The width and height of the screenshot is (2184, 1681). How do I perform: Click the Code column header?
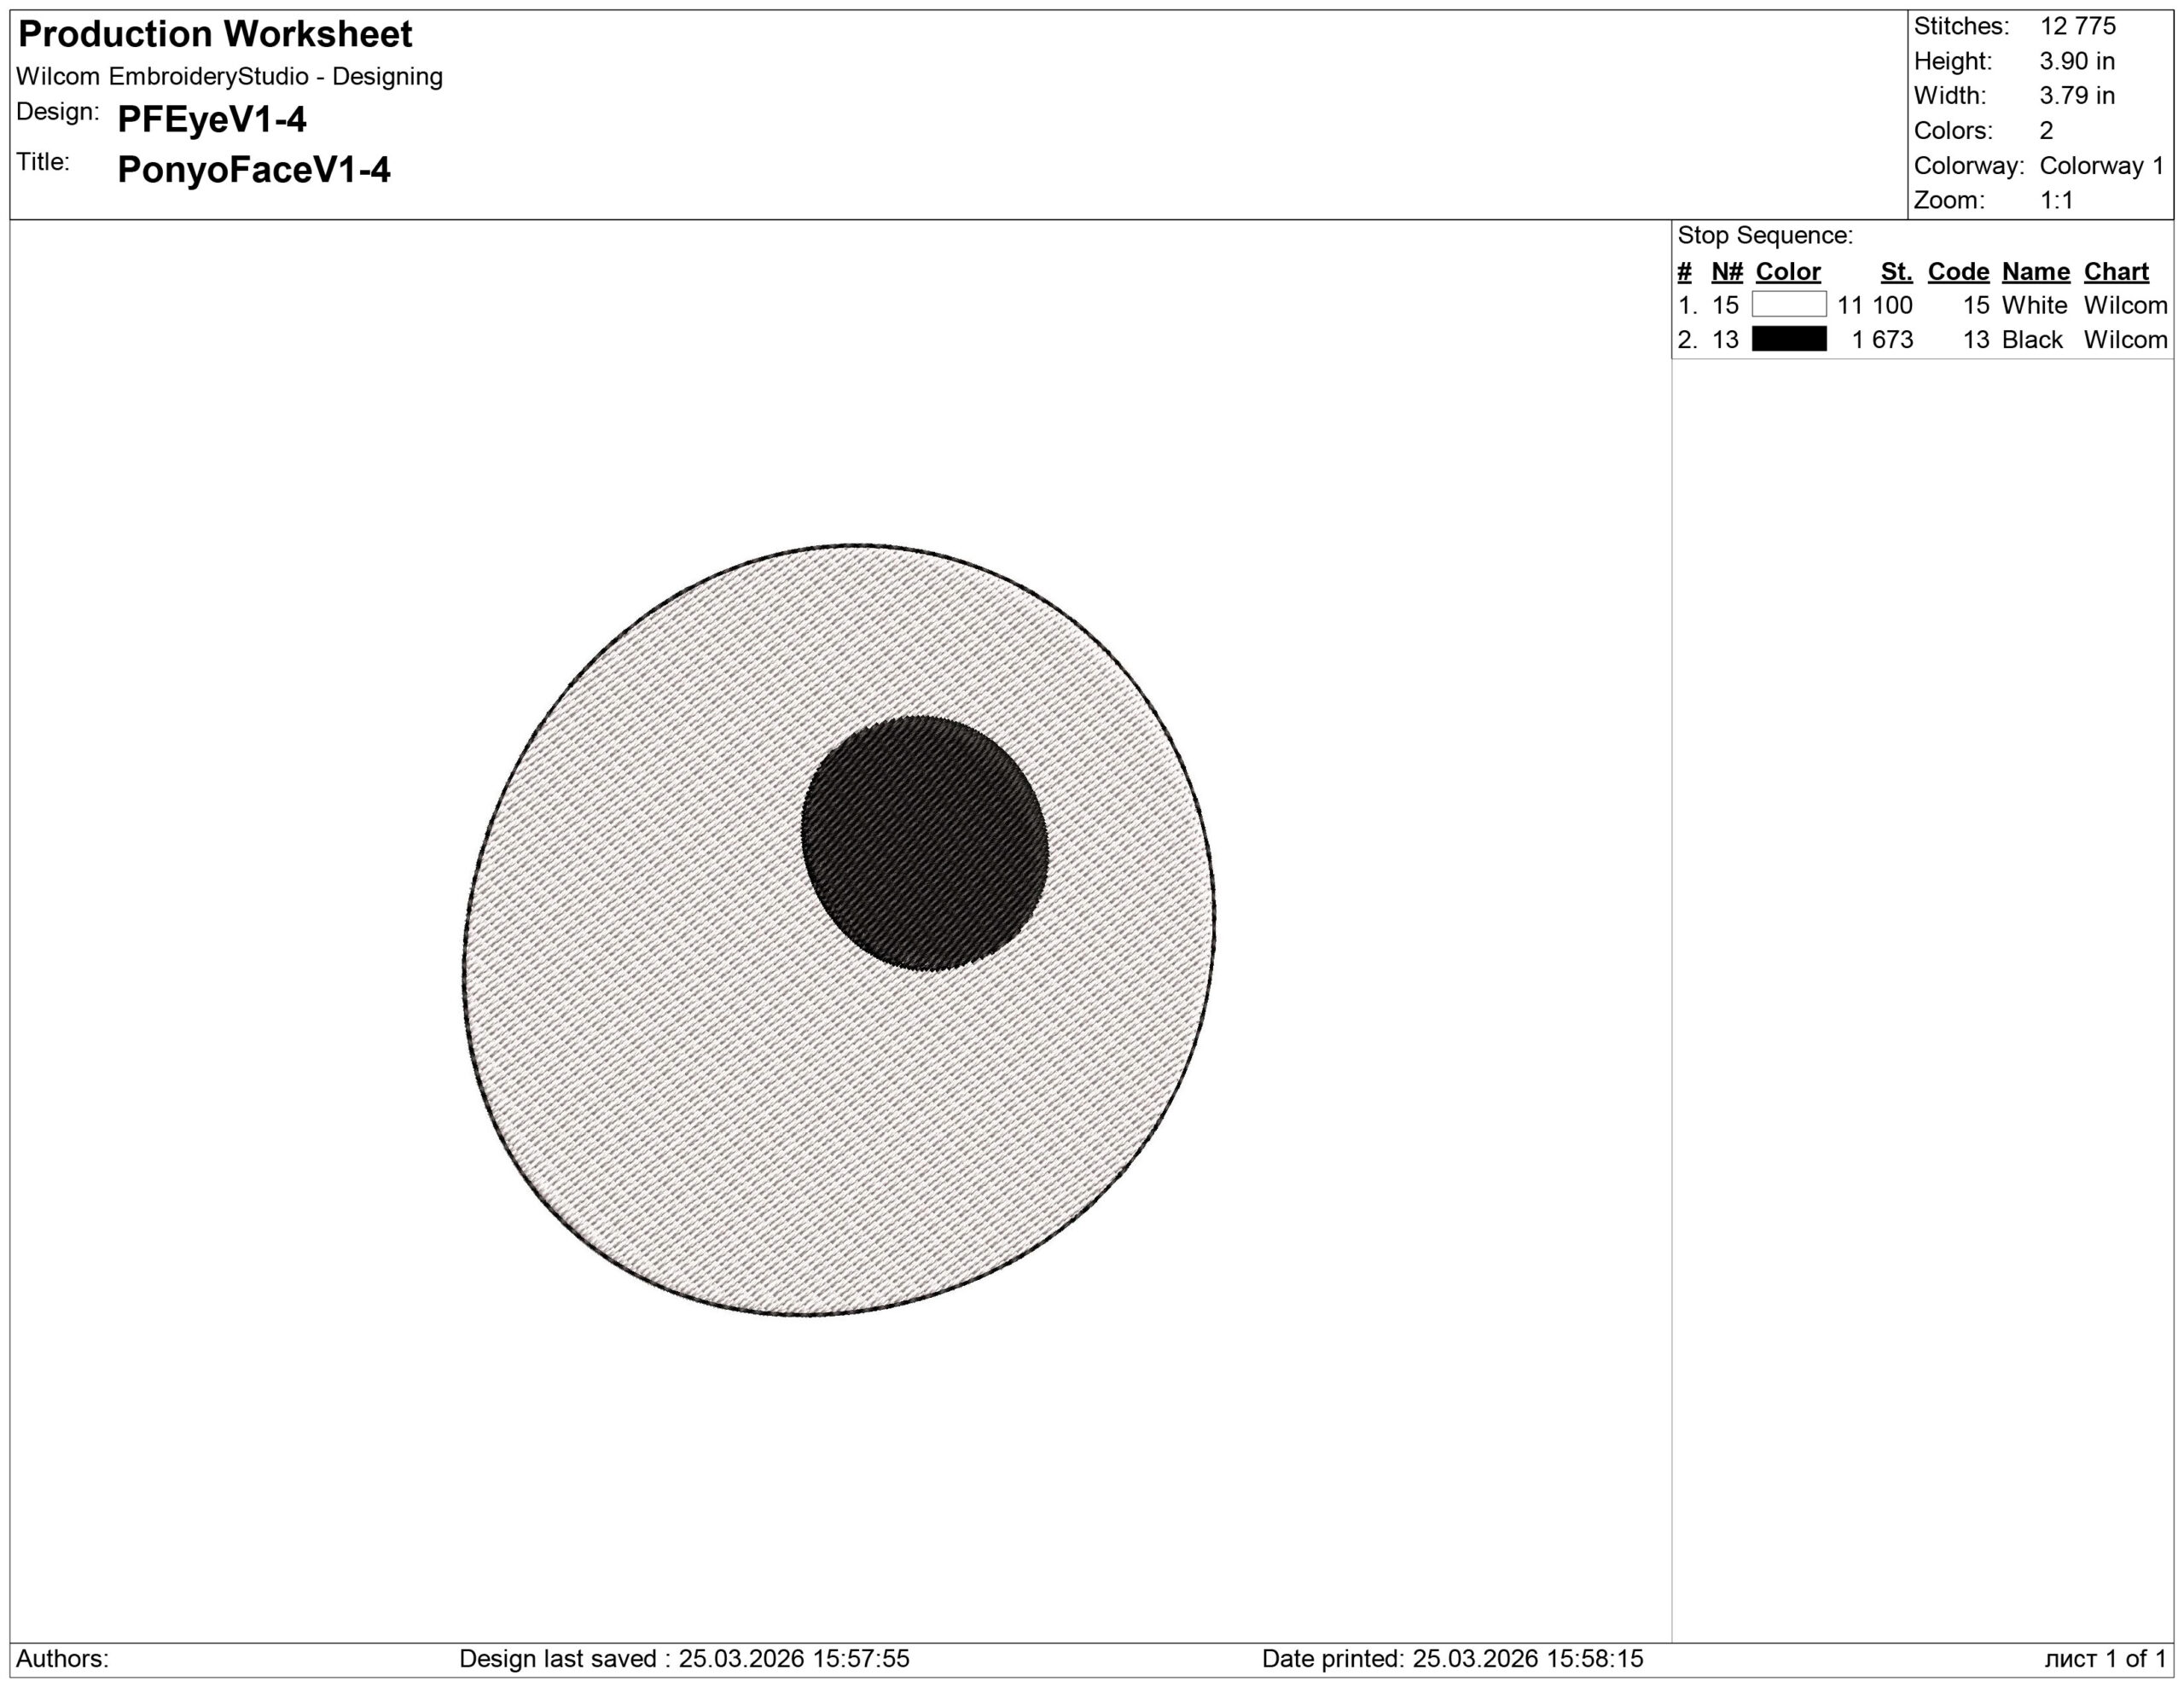(1958, 271)
